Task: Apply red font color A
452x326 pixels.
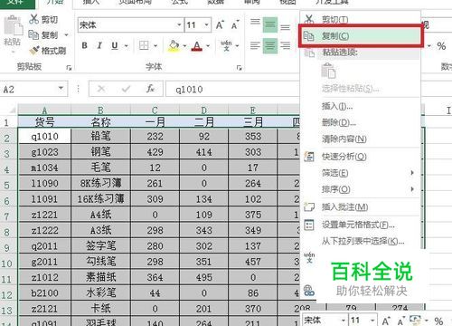Action: click(197, 46)
